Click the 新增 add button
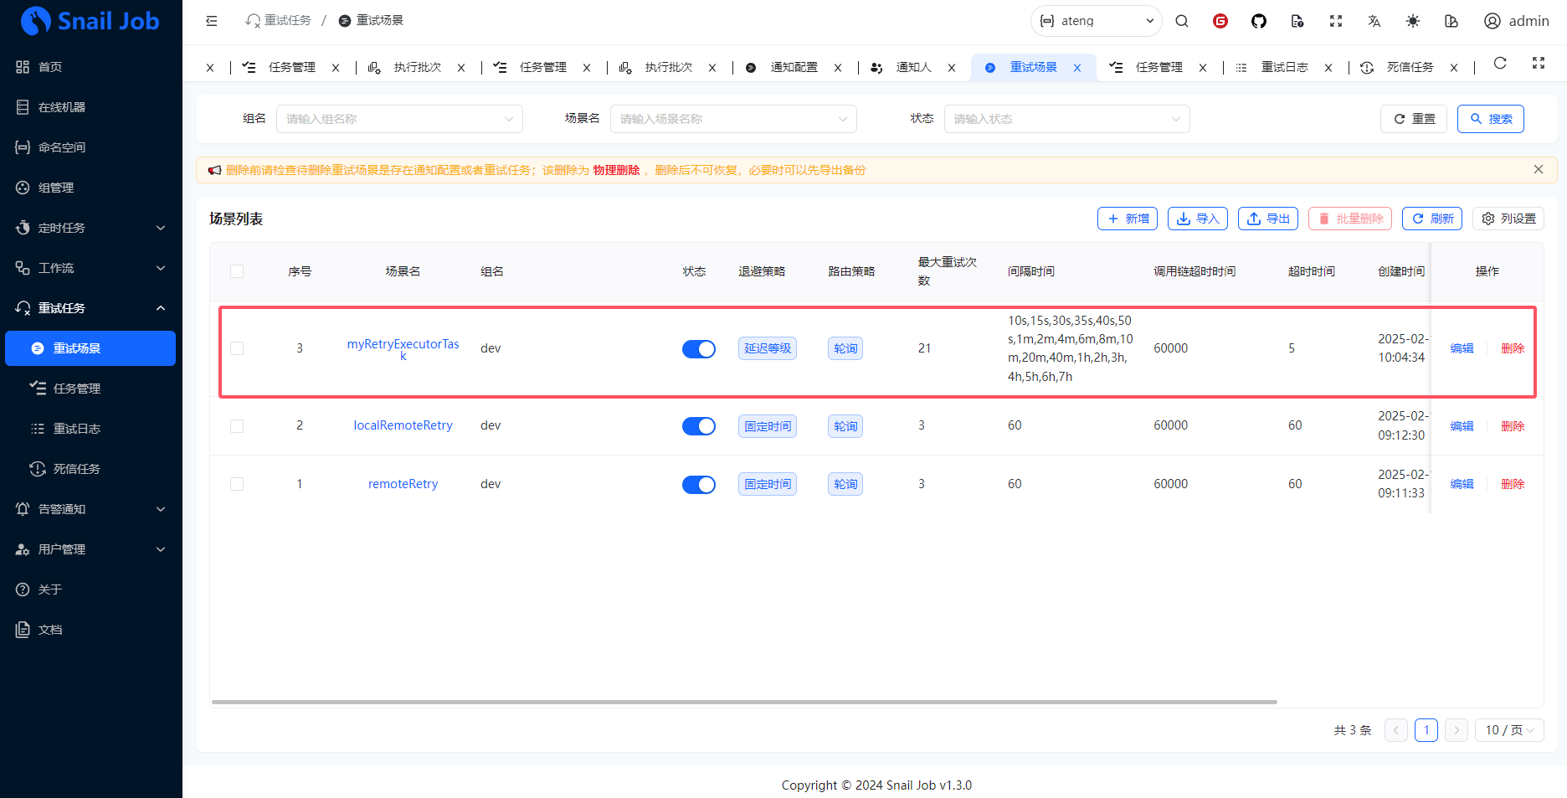The width and height of the screenshot is (1567, 798). [x=1127, y=219]
